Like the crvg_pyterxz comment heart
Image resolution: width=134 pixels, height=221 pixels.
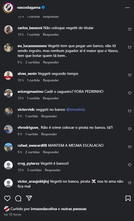(129, 165)
